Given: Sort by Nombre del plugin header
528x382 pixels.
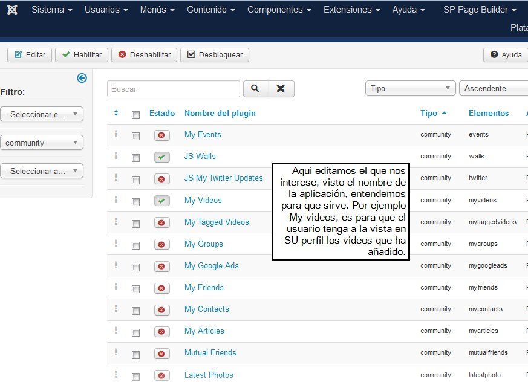Looking at the screenshot, I should point(220,114).
